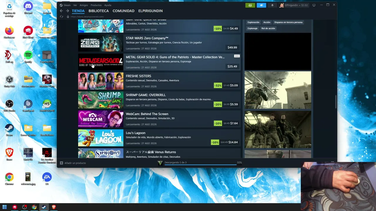Screen dimensions: 376x211
Task: Launch Firefox from the desktop
Action: tap(9, 33)
